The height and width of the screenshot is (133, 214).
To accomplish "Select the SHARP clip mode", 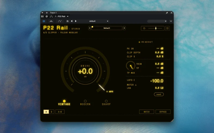I will [106, 103].
